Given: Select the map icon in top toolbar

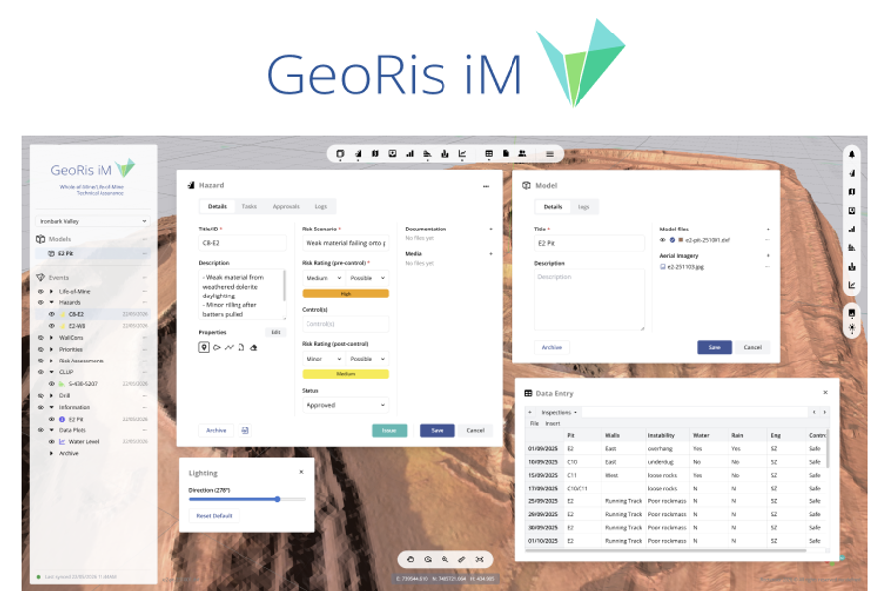Looking at the screenshot, I should (375, 154).
